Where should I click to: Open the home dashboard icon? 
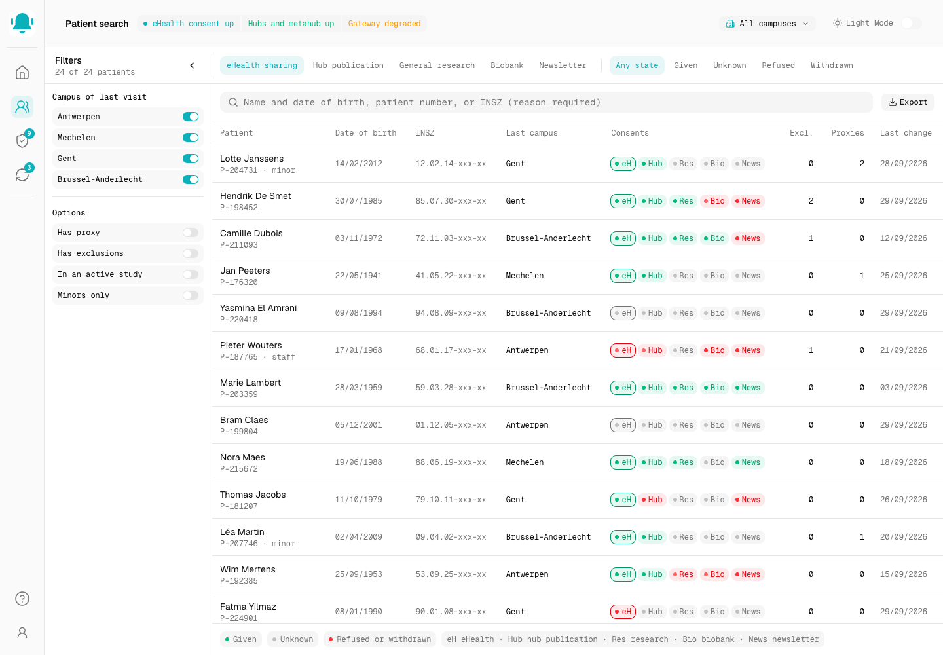[x=22, y=72]
